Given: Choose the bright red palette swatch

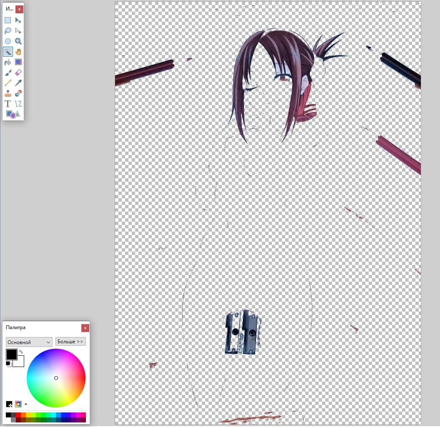Looking at the screenshot, I should pyautogui.click(x=18, y=415).
